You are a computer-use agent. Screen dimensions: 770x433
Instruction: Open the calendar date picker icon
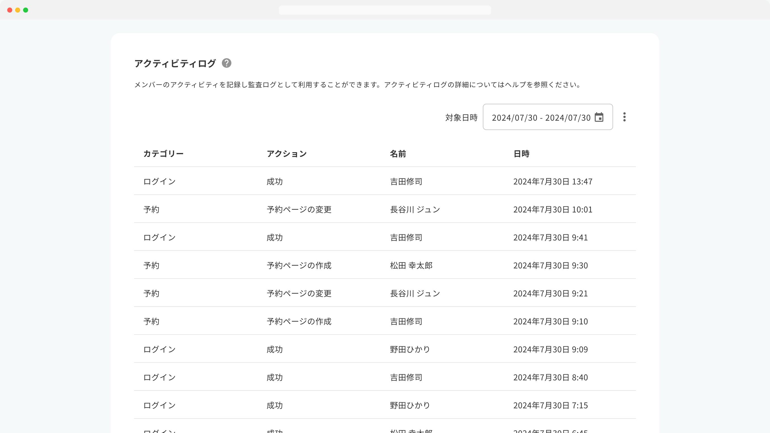599,117
